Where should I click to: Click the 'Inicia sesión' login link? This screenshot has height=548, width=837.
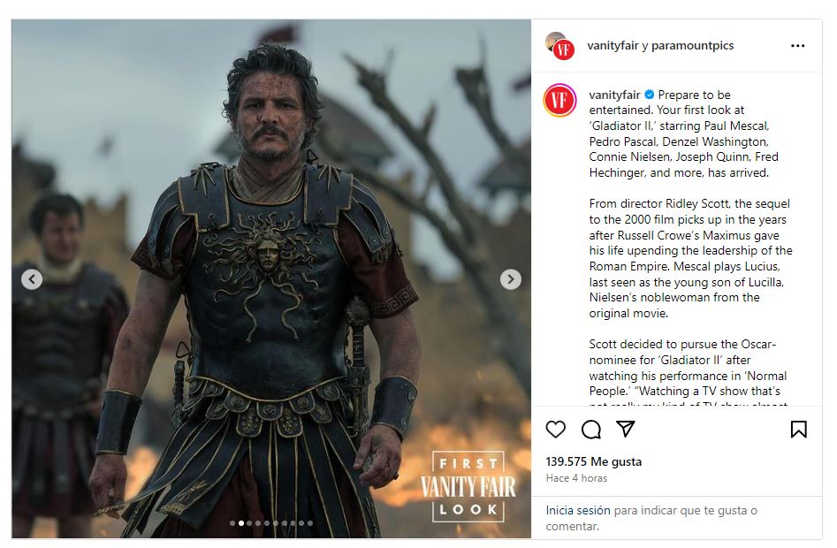tap(578, 510)
